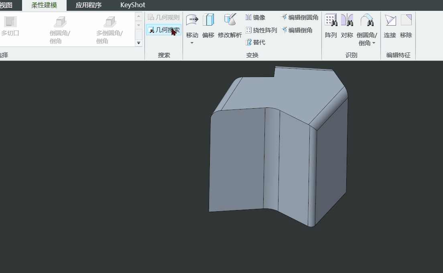Select the Symmetry recognition (对称) icon
Screen dimensions: 443x273
point(347,20)
